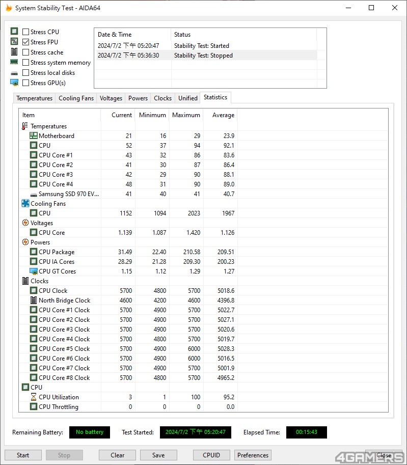This screenshot has height=465, width=407.
Task: Select the CPU Core #5 Clock row
Action: (128, 348)
